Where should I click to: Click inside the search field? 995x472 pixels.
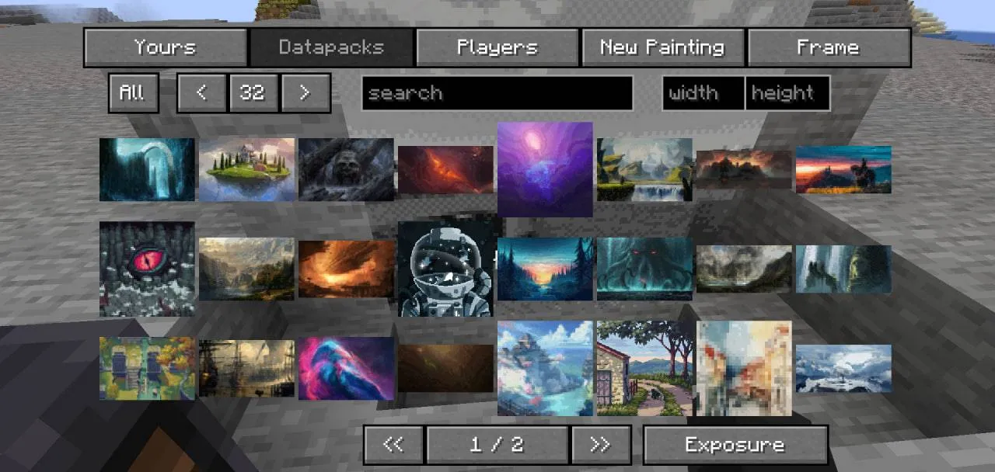point(497,93)
